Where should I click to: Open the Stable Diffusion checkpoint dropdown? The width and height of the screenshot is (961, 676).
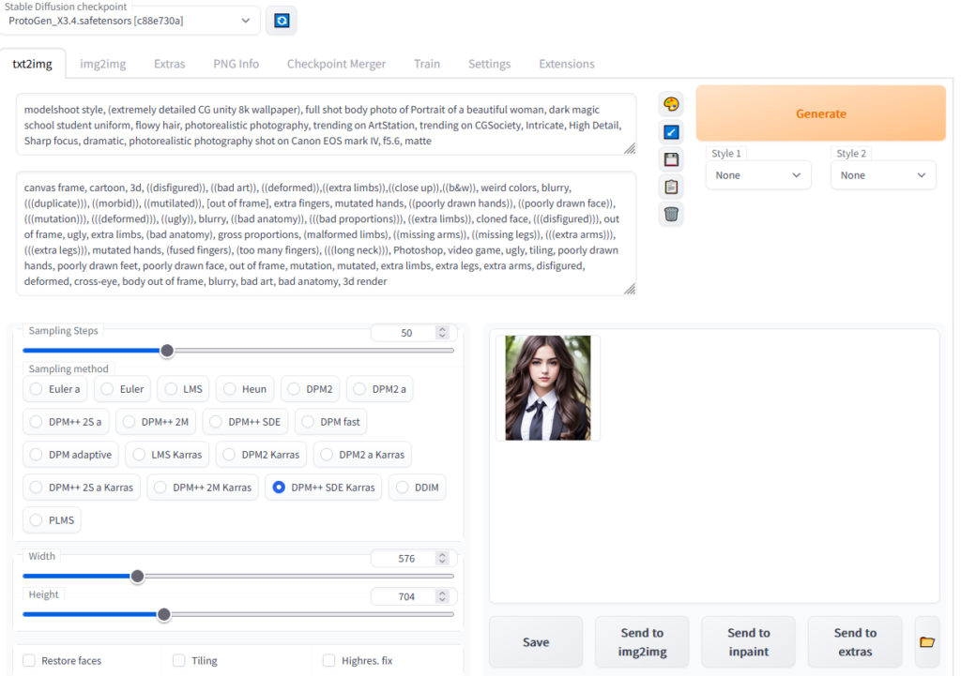(130, 20)
